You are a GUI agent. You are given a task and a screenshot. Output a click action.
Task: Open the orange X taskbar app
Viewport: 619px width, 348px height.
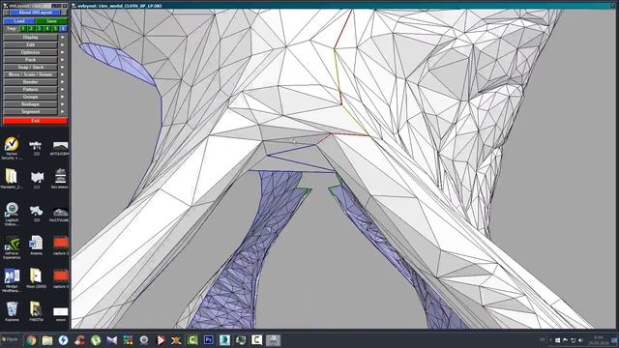tap(176, 340)
